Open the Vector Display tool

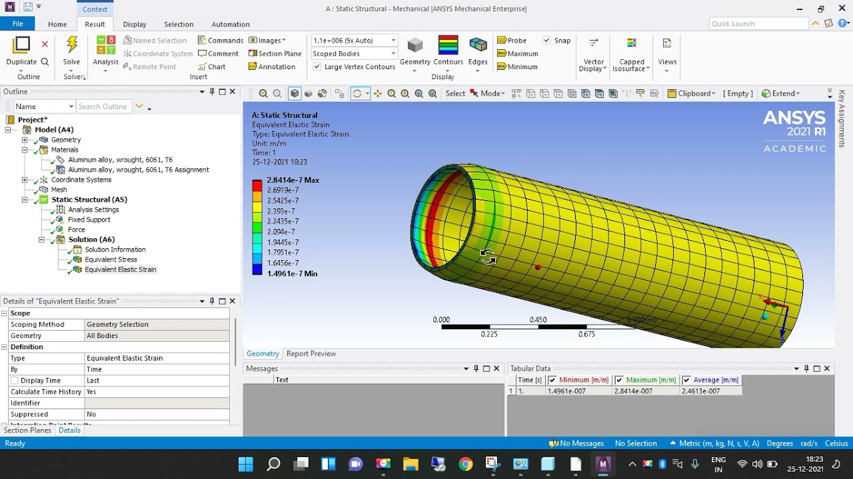point(592,55)
